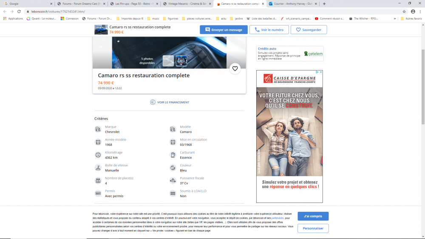
Task: Expand the hidden bookmarks chevron
Action: pyautogui.click(x=395, y=19)
